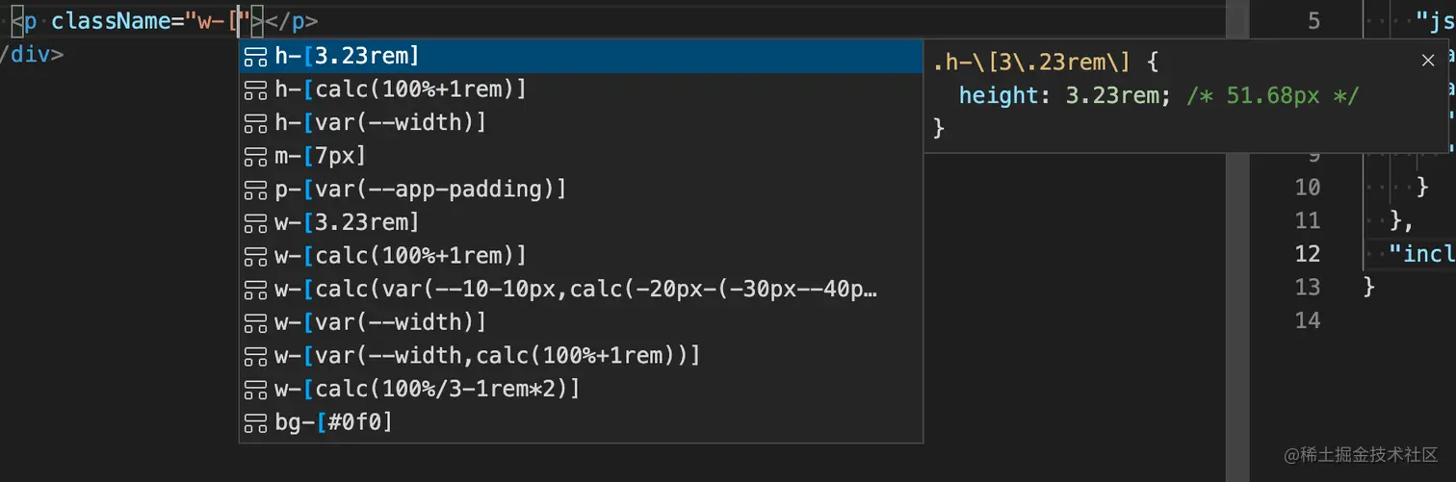Click the icon beside h-[3.23rem] entry

255,57
